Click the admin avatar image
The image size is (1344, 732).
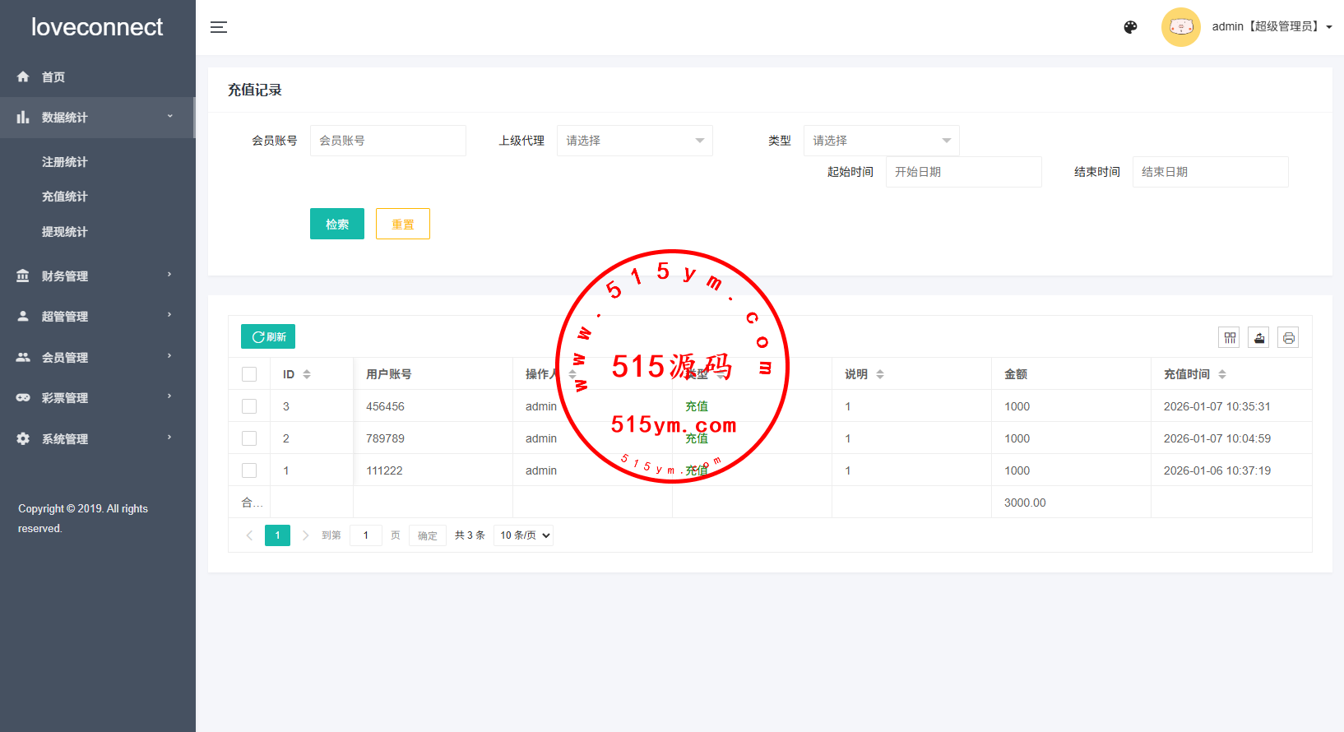tap(1180, 27)
